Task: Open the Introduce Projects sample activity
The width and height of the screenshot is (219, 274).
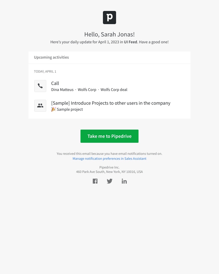Action: [x=111, y=103]
